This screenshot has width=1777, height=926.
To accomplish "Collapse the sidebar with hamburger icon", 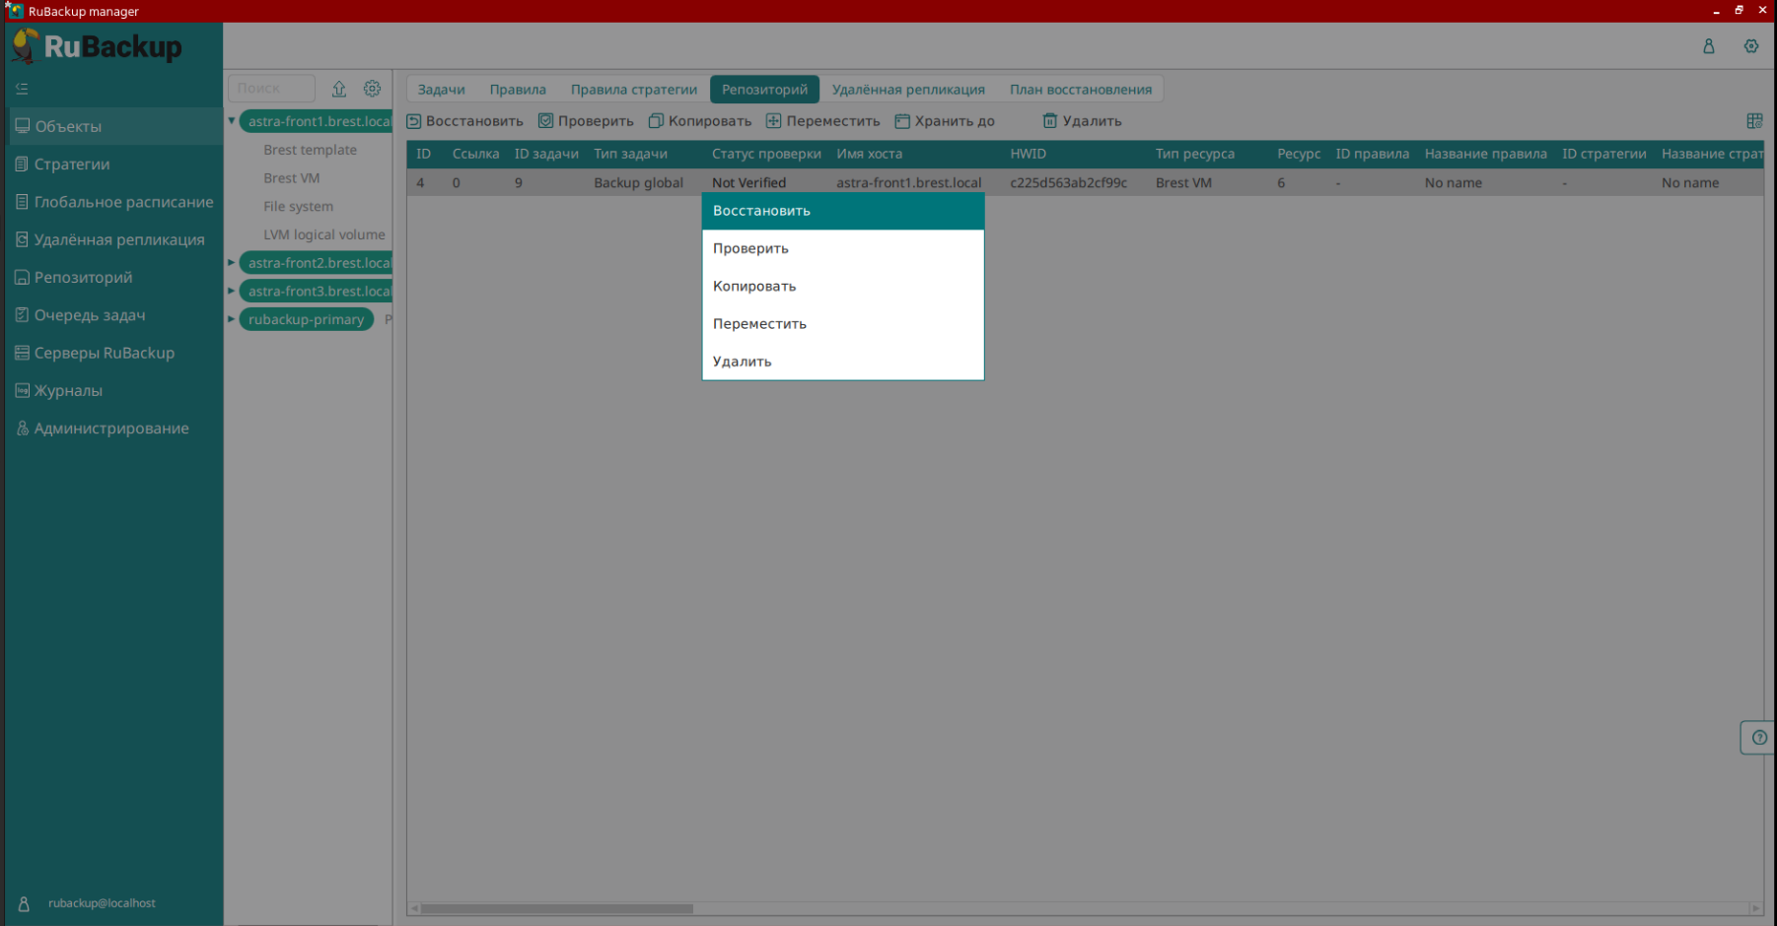I will coord(22,89).
